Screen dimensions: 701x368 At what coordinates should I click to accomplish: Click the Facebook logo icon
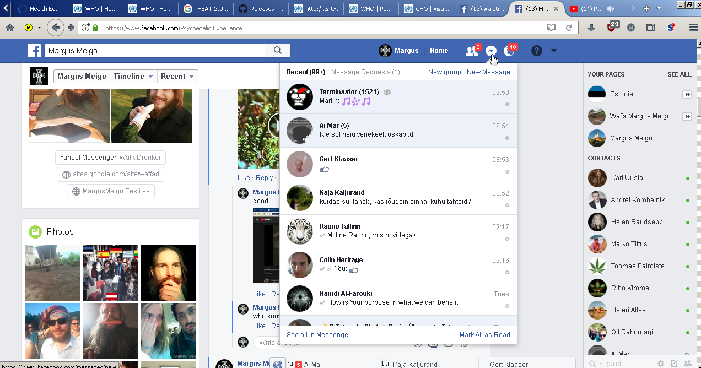[34, 51]
